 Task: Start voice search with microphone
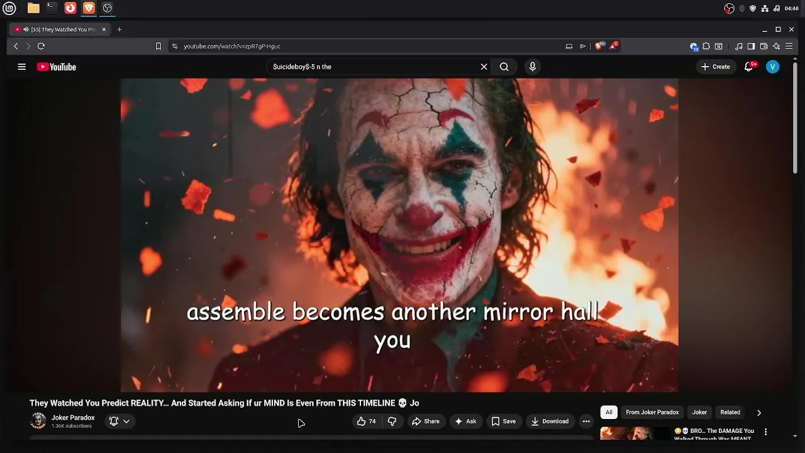(x=533, y=67)
